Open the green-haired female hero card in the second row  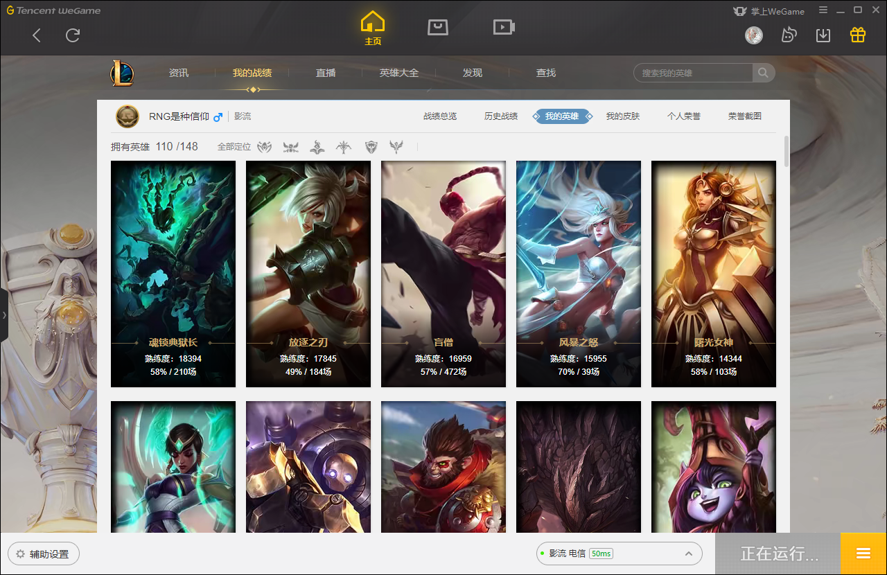pos(173,467)
